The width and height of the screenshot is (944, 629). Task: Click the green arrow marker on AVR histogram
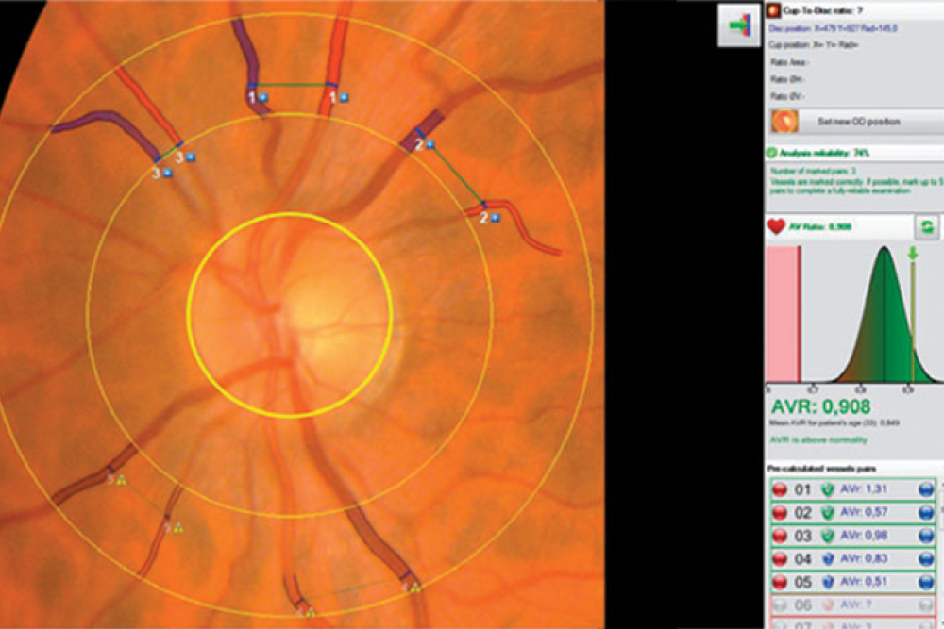(x=912, y=255)
